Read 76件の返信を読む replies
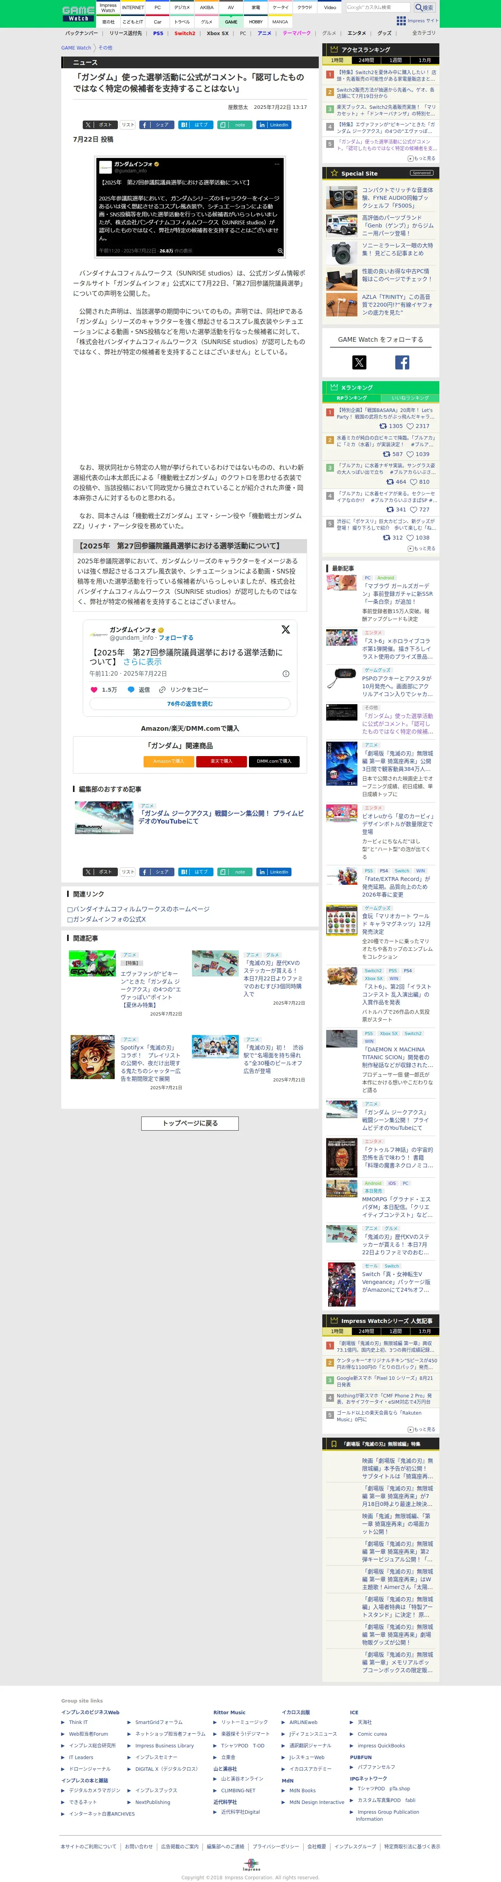Image resolution: width=501 pixels, height=1882 pixels. tap(190, 704)
